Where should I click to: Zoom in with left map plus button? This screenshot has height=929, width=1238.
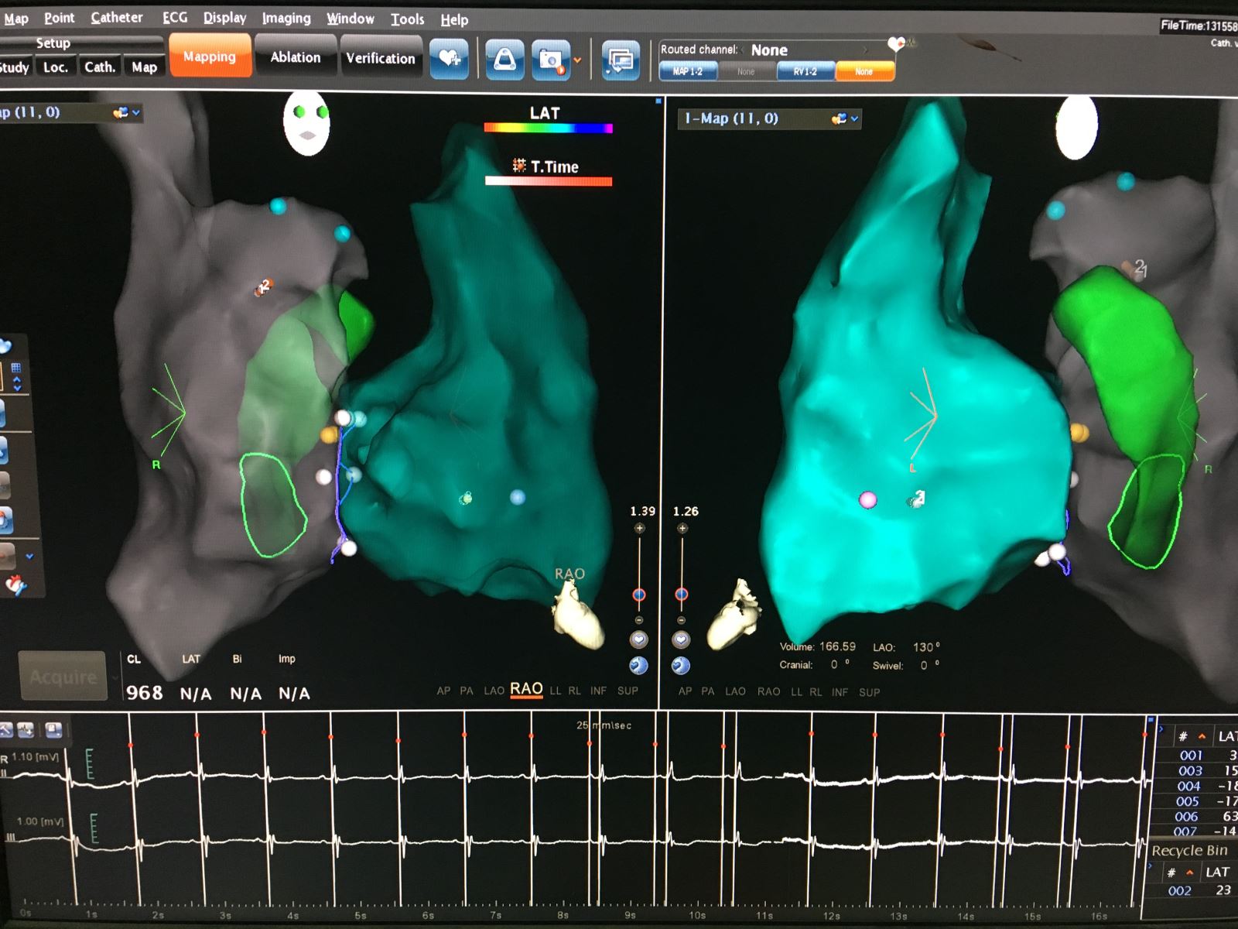coord(639,528)
